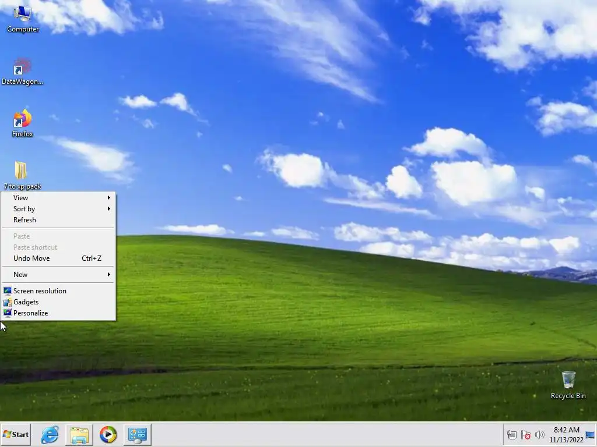Open Internet Explorer from the taskbar

[x=50, y=434]
